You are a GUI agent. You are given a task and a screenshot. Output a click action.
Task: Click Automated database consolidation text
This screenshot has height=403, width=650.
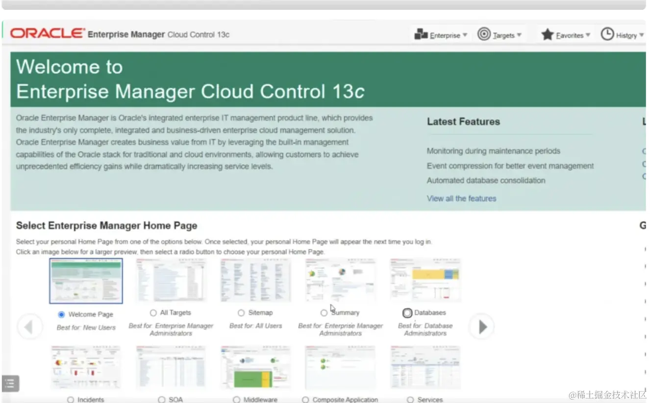pos(486,180)
